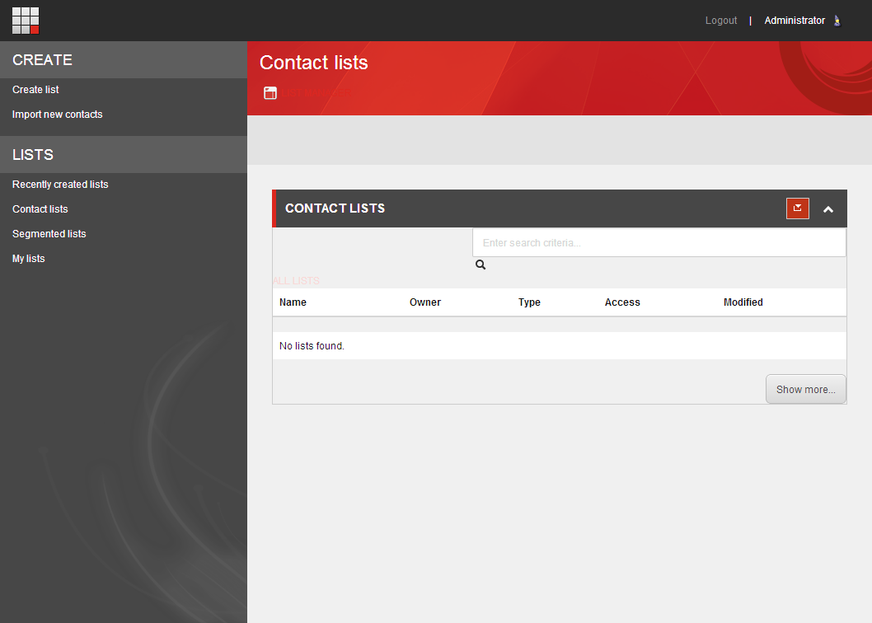Expand the Recently created lists section
The image size is (872, 623).
[59, 184]
